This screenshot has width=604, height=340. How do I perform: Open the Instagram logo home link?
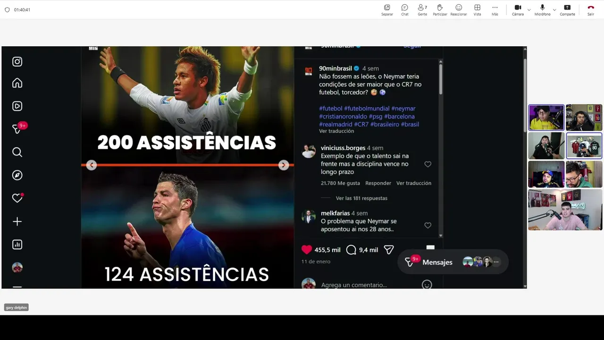pos(17,61)
